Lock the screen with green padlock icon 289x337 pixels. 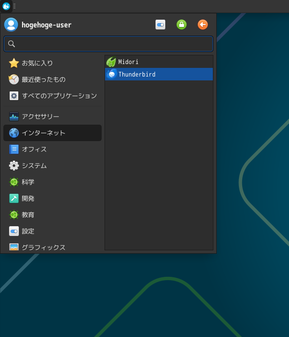(x=182, y=25)
